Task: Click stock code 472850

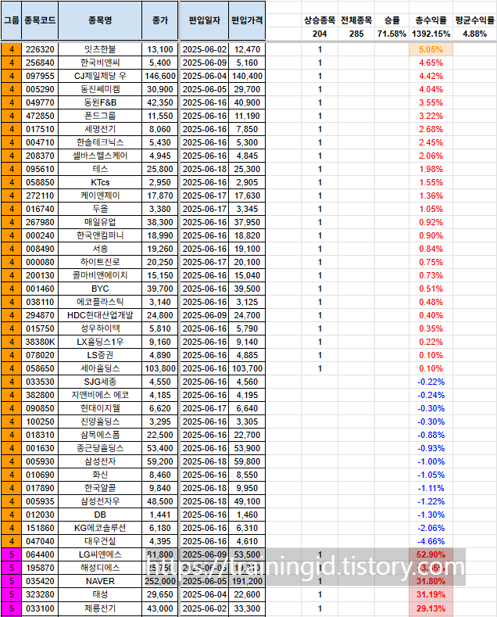Action: tap(40, 116)
